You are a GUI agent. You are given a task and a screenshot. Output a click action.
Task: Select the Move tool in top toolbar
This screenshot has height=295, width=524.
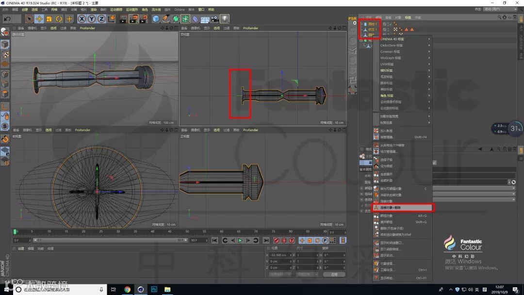(39, 19)
